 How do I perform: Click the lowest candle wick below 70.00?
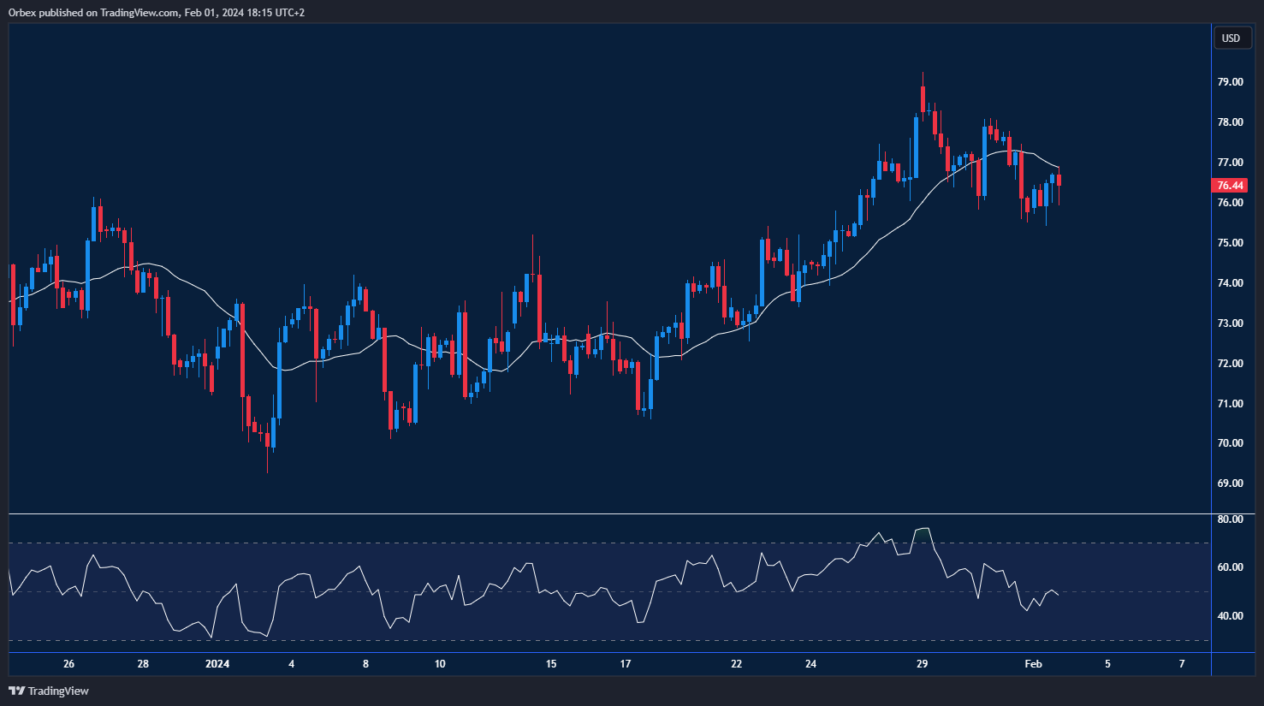pos(267,462)
